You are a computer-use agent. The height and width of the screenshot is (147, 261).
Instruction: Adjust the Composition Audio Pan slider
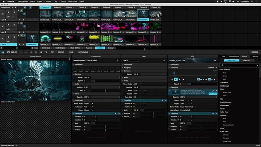(105, 91)
